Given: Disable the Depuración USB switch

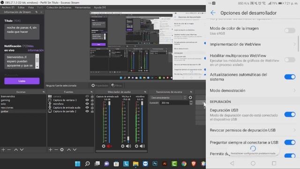Looking at the screenshot, I should (290, 115).
